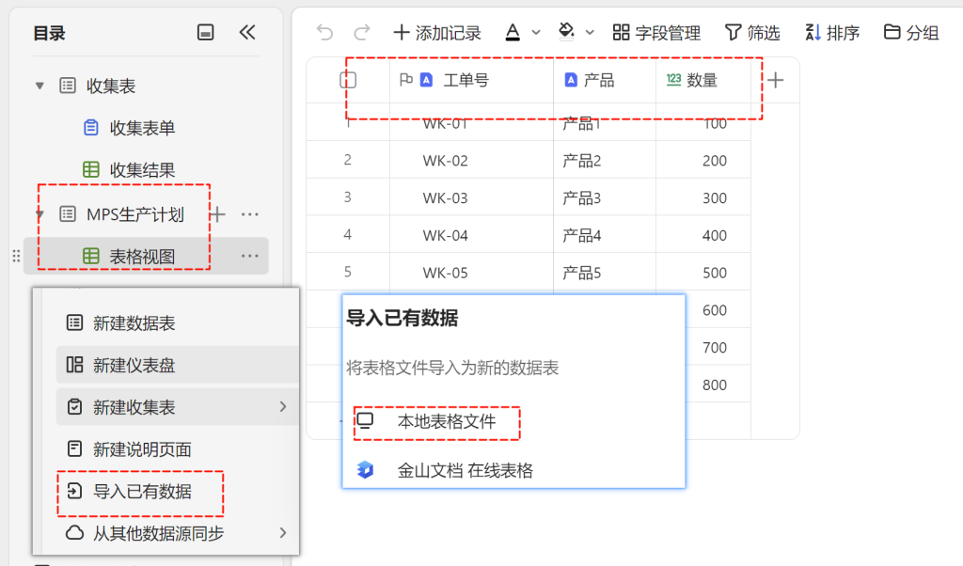Image resolution: width=963 pixels, height=566 pixels.
Task: Click the 排序 sort button
Action: pyautogui.click(x=832, y=33)
